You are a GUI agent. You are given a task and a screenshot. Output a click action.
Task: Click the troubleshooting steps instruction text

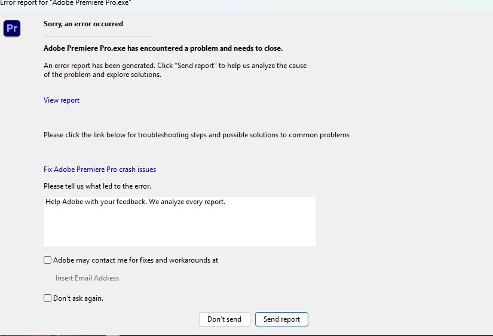(x=197, y=135)
